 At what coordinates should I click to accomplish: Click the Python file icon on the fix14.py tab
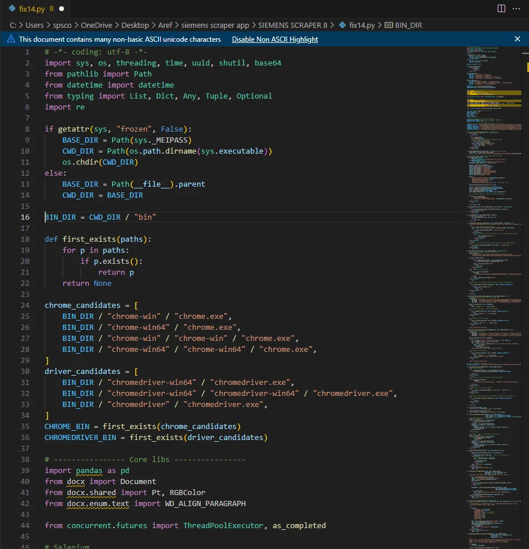12,9
